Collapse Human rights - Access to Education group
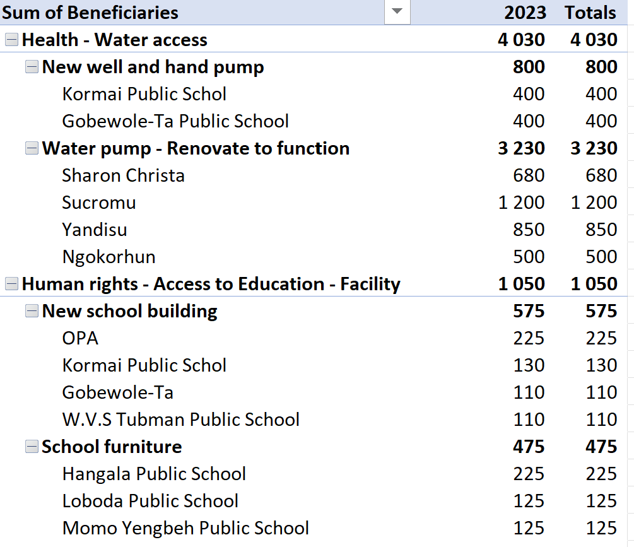 (11, 284)
